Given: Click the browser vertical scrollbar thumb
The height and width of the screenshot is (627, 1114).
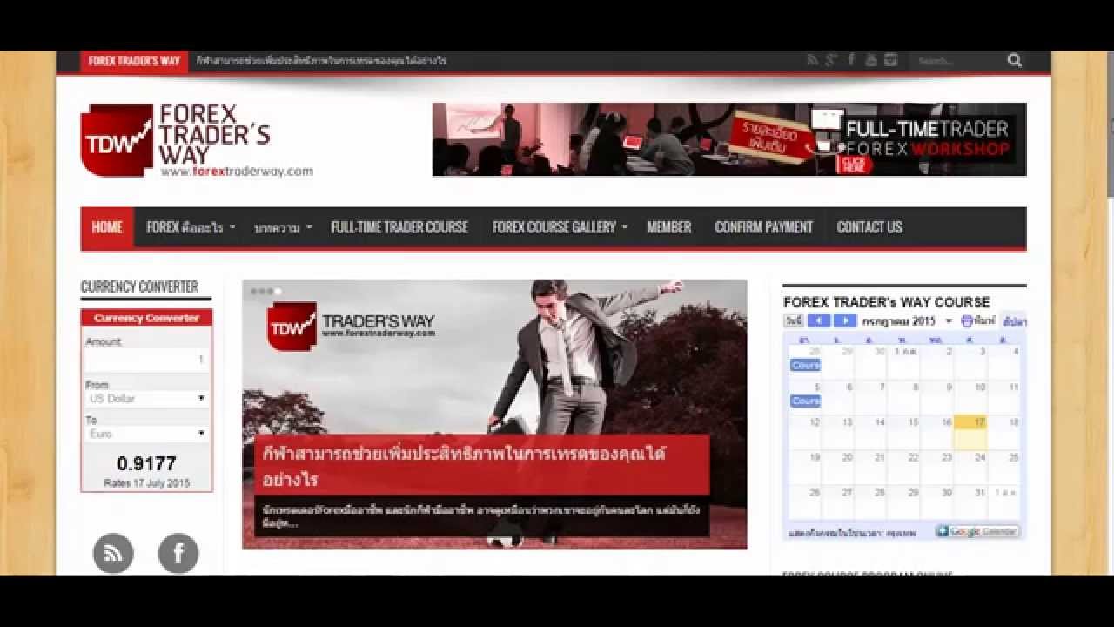Looking at the screenshot, I should click(1109, 122).
